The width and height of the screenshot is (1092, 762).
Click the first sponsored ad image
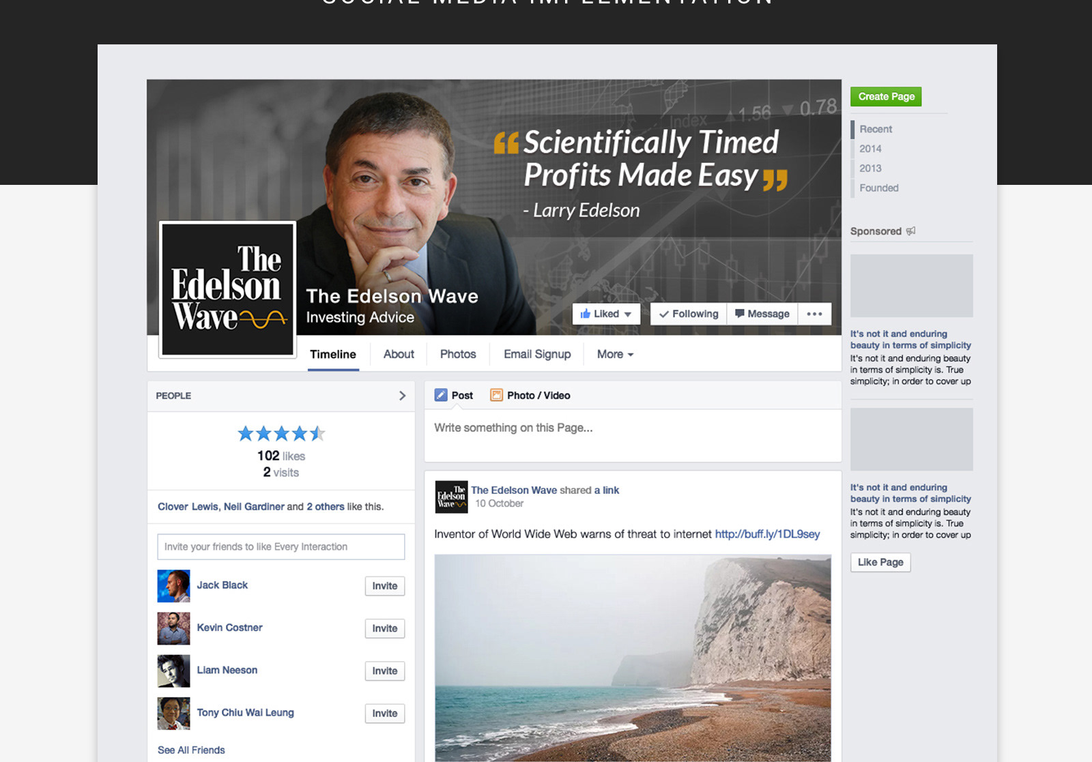pyautogui.click(x=911, y=286)
